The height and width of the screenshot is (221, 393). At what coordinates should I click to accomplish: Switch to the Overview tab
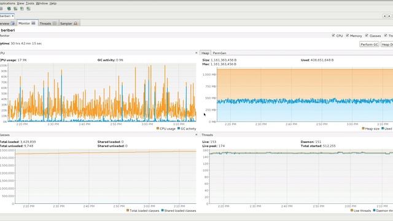[7, 23]
